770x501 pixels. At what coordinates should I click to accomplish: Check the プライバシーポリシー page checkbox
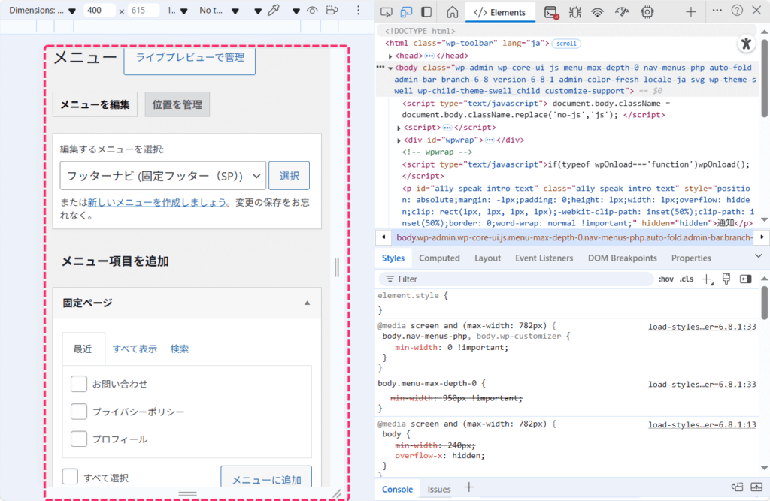pos(78,411)
